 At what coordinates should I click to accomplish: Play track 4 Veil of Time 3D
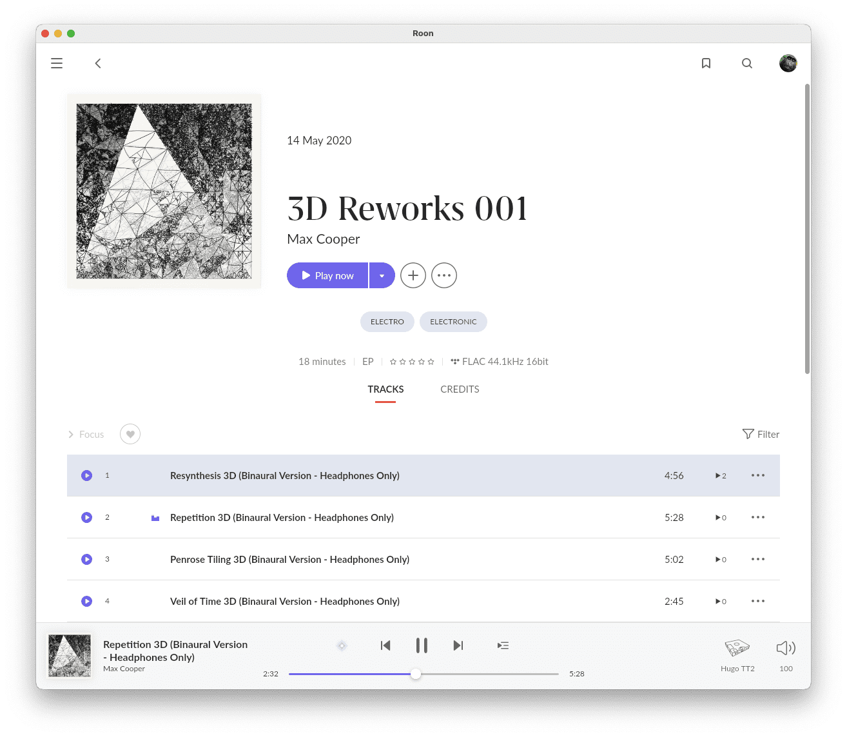[x=87, y=602]
